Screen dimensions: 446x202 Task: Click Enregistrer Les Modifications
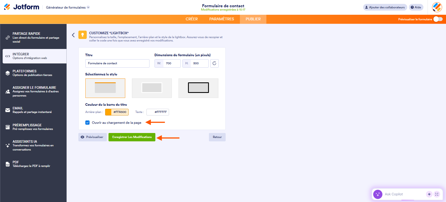point(132,137)
